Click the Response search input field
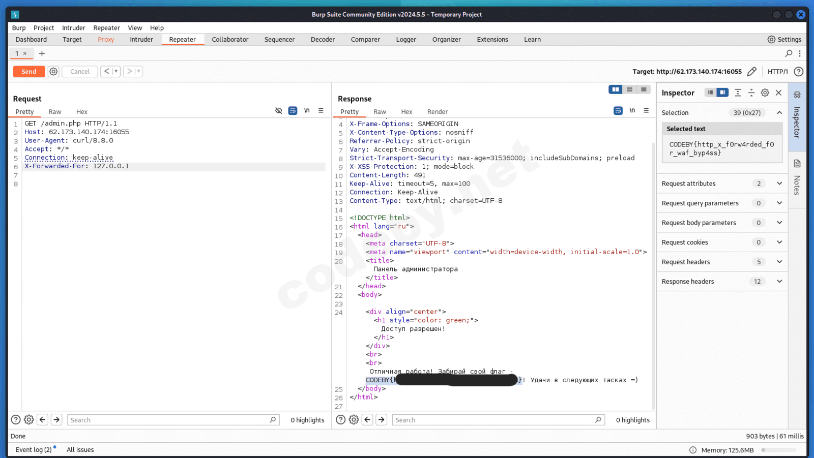This screenshot has height=458, width=814. [x=493, y=420]
